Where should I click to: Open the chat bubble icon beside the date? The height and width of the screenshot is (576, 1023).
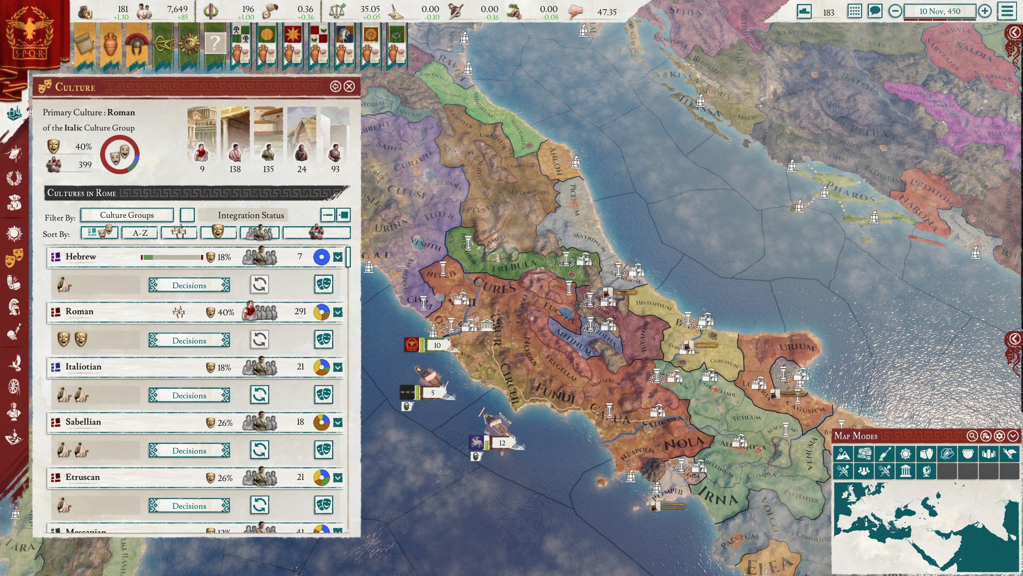point(875,11)
